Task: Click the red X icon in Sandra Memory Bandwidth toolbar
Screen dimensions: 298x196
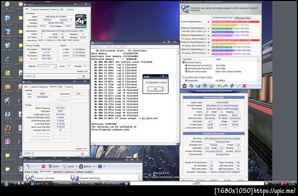Action: point(244,86)
